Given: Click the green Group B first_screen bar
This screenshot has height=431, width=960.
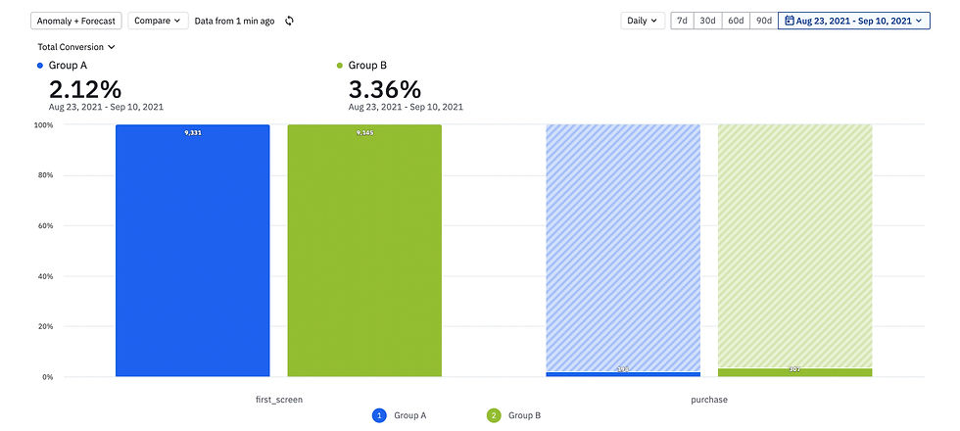Looking at the screenshot, I should pyautogui.click(x=364, y=251).
